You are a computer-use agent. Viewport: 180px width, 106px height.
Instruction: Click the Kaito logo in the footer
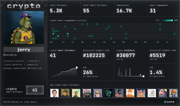coord(169,102)
